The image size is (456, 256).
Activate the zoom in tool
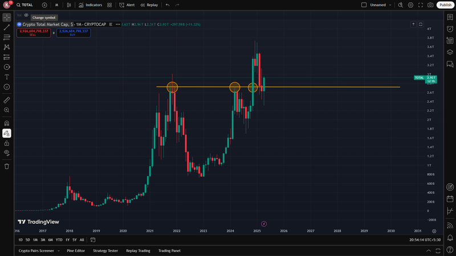pos(7,110)
